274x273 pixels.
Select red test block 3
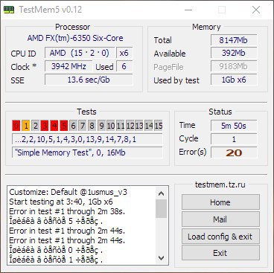45,126
